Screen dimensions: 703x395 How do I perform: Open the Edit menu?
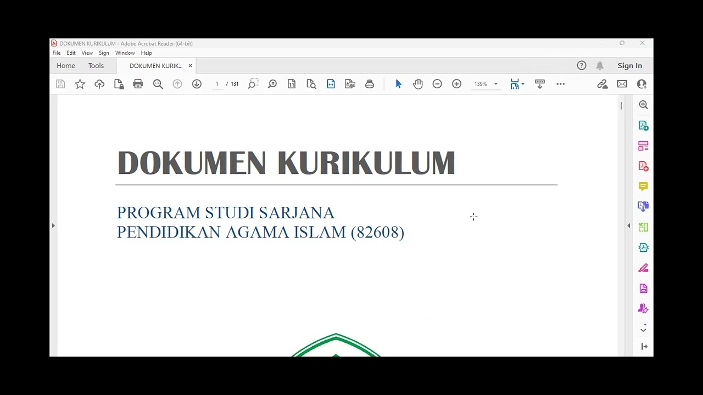click(71, 53)
